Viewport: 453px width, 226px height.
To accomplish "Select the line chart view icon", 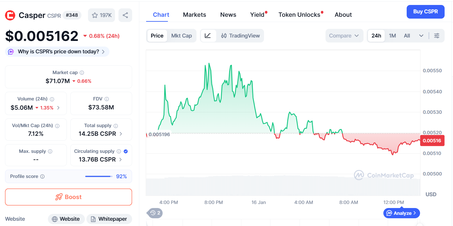I will 208,36.
